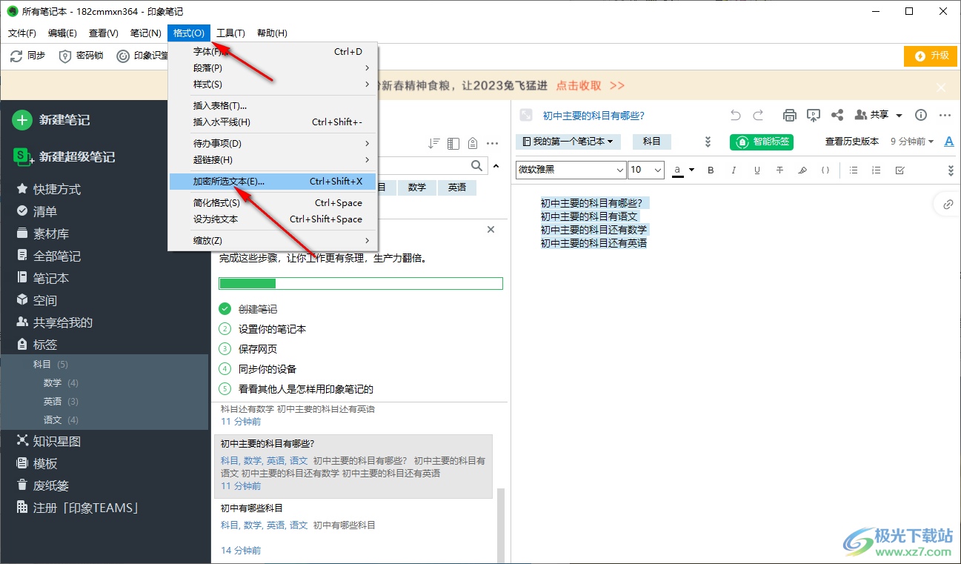This screenshot has height=564, width=961.
Task: Click the Sync (同步) icon in toolbar
Action: pyautogui.click(x=16, y=56)
